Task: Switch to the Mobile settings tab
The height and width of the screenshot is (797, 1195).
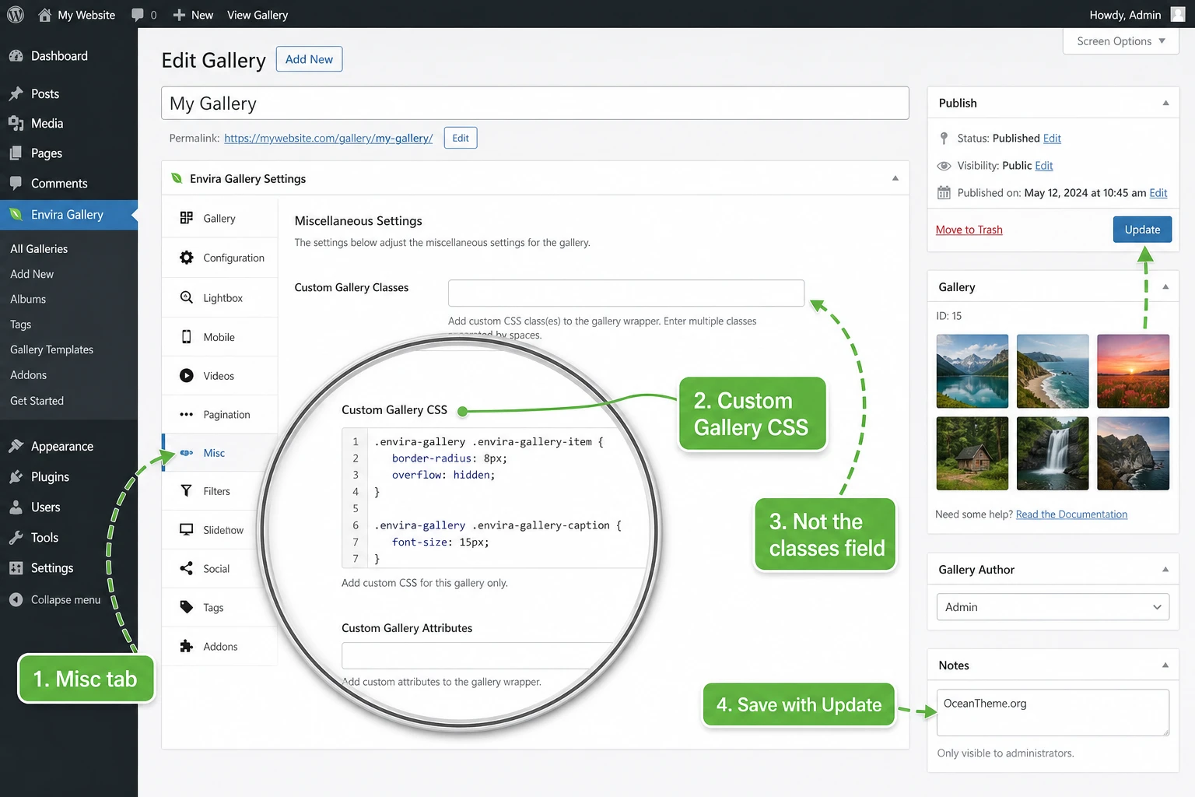Action: pos(219,337)
